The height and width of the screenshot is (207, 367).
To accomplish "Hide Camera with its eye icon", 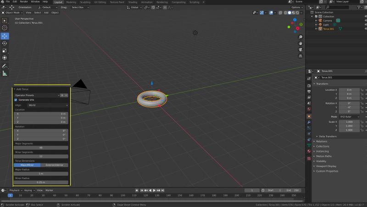I will 366,21.
